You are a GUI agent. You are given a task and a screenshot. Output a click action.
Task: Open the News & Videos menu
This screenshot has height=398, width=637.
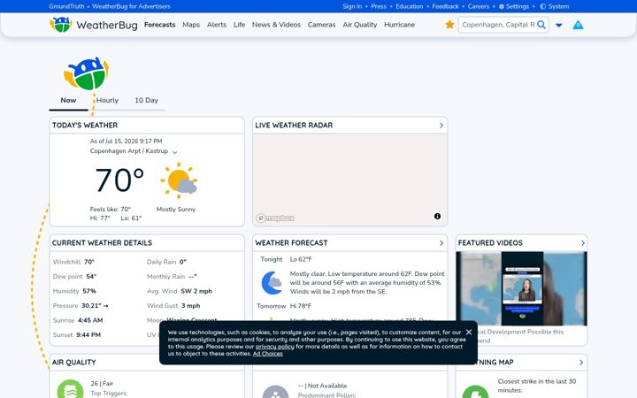point(276,25)
